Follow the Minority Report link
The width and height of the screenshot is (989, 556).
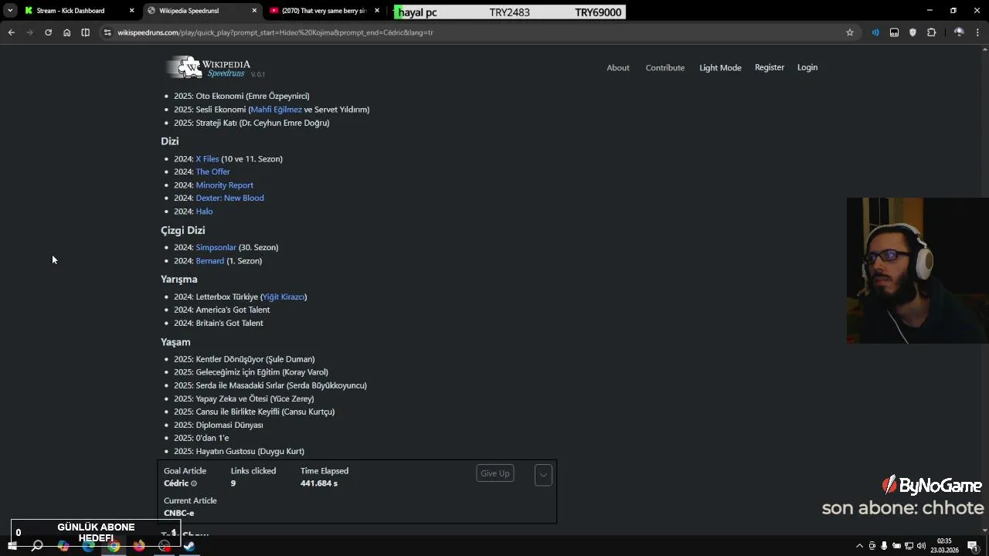pos(224,185)
